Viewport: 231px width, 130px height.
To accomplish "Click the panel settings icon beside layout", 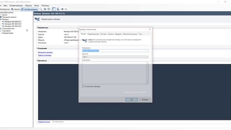I will point(58,9).
